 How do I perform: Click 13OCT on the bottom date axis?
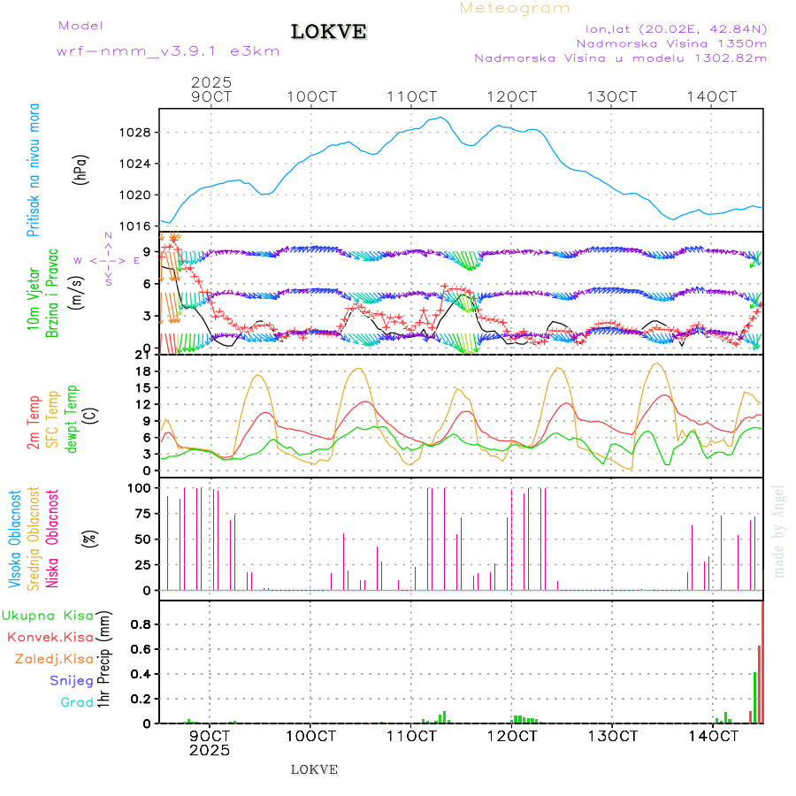coord(614,736)
